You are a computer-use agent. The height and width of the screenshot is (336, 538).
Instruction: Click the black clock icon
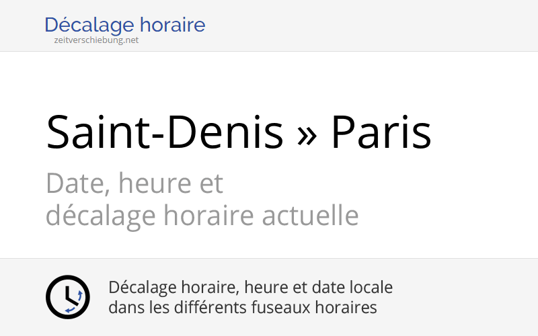tap(67, 297)
